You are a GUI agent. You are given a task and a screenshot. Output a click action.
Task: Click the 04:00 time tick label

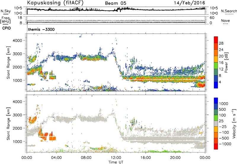56,158
